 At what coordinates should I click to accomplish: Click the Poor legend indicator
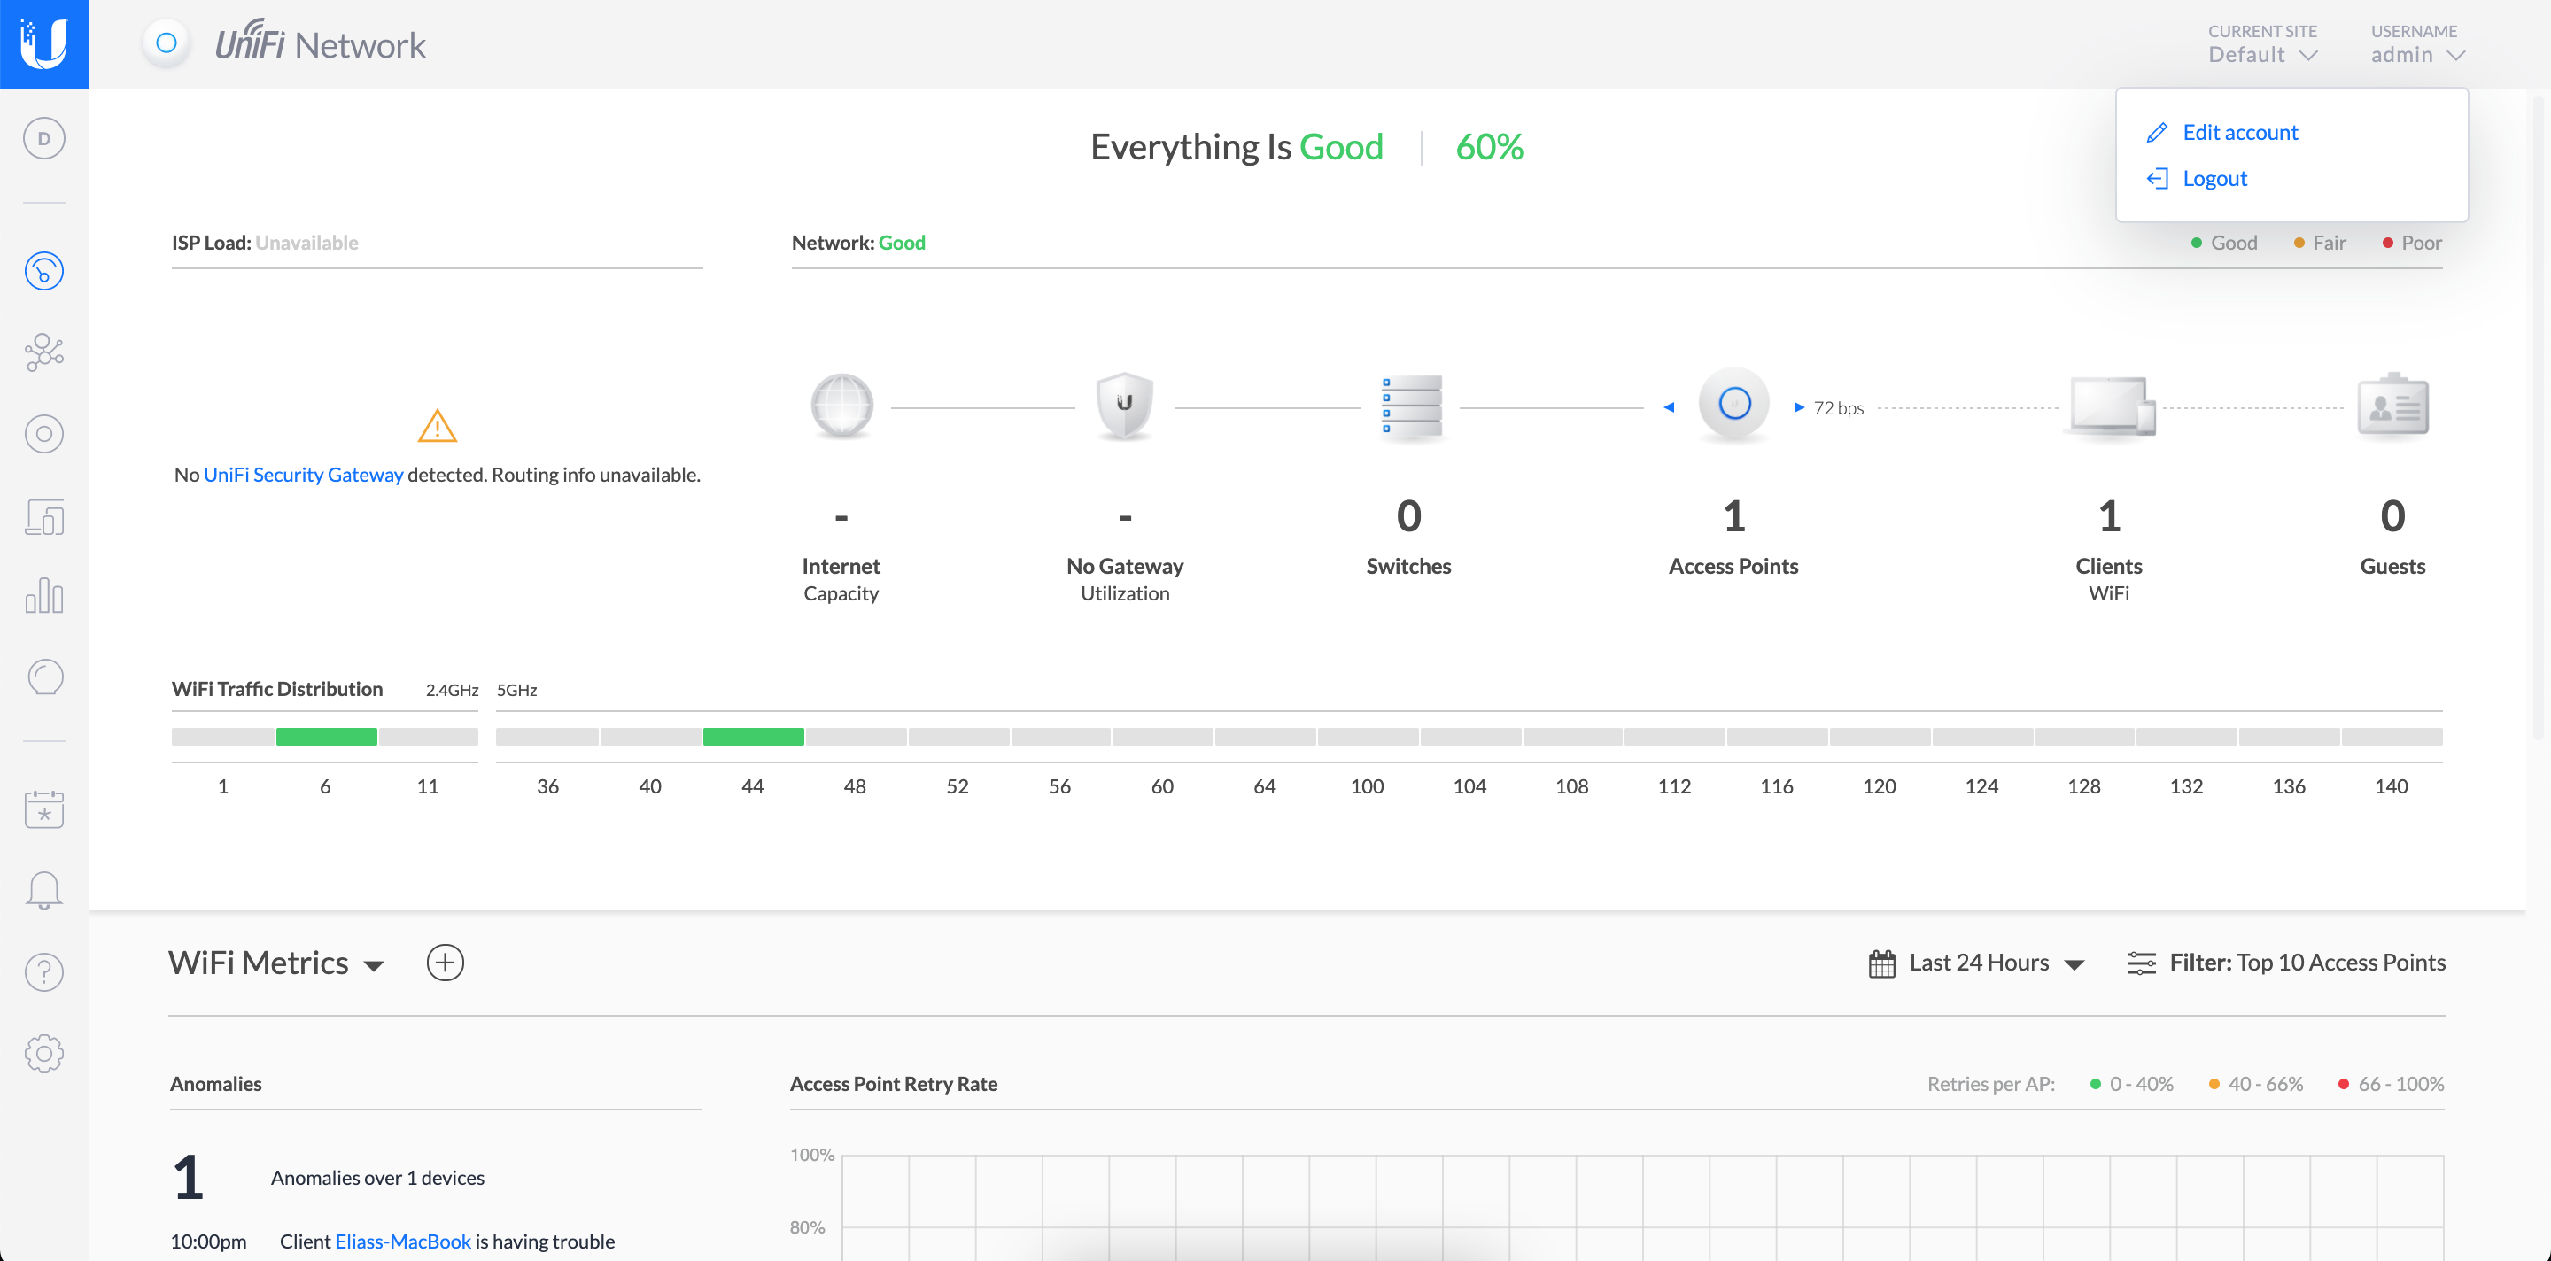[x=2411, y=243]
